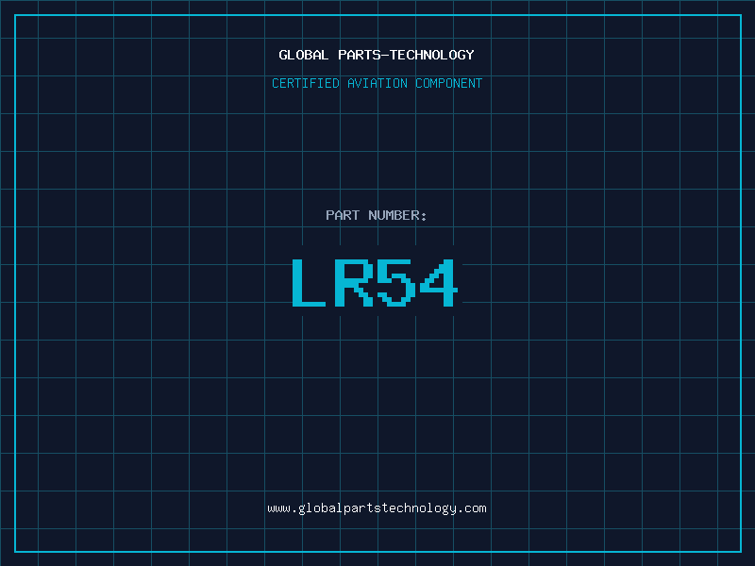Select the CERTIFIED AVIATION COMPONENT subtitle
This screenshot has width=755, height=566.
[x=377, y=83]
